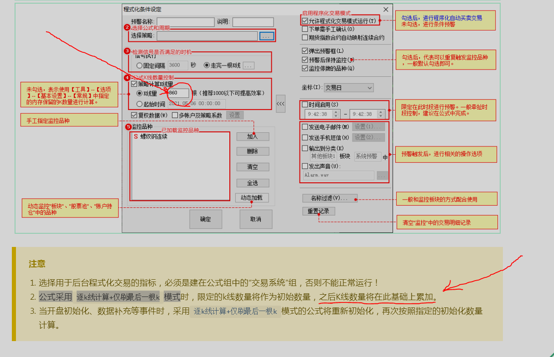The height and width of the screenshot is (357, 554).
Task: Select the 起始时间 radio button
Action: coord(140,104)
